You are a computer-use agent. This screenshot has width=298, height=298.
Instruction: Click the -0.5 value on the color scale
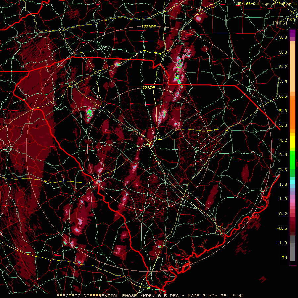tap(282, 228)
